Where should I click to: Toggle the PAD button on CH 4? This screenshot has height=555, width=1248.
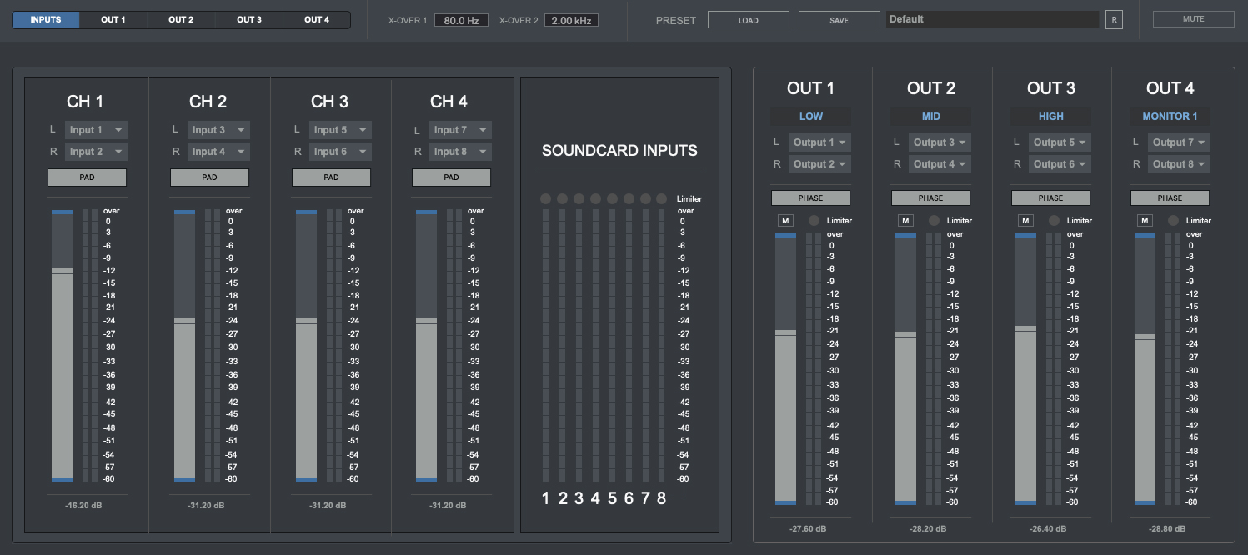451,177
